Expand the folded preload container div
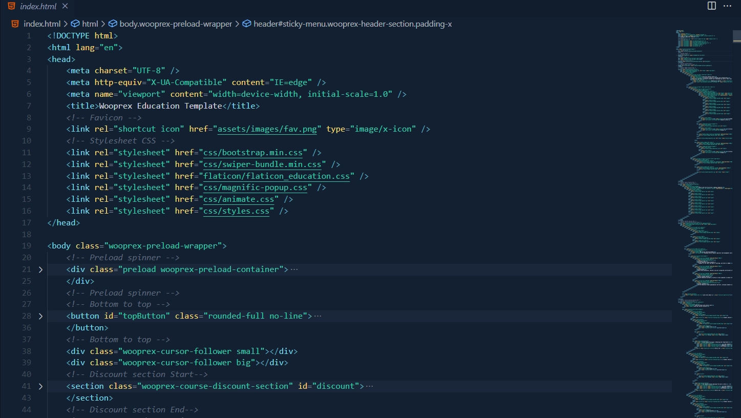 (40, 269)
